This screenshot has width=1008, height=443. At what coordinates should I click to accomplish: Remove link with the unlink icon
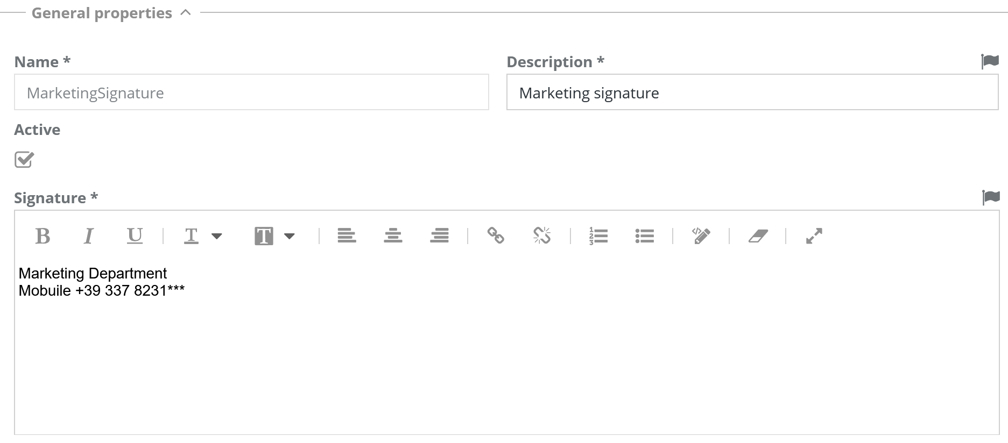pyautogui.click(x=542, y=235)
